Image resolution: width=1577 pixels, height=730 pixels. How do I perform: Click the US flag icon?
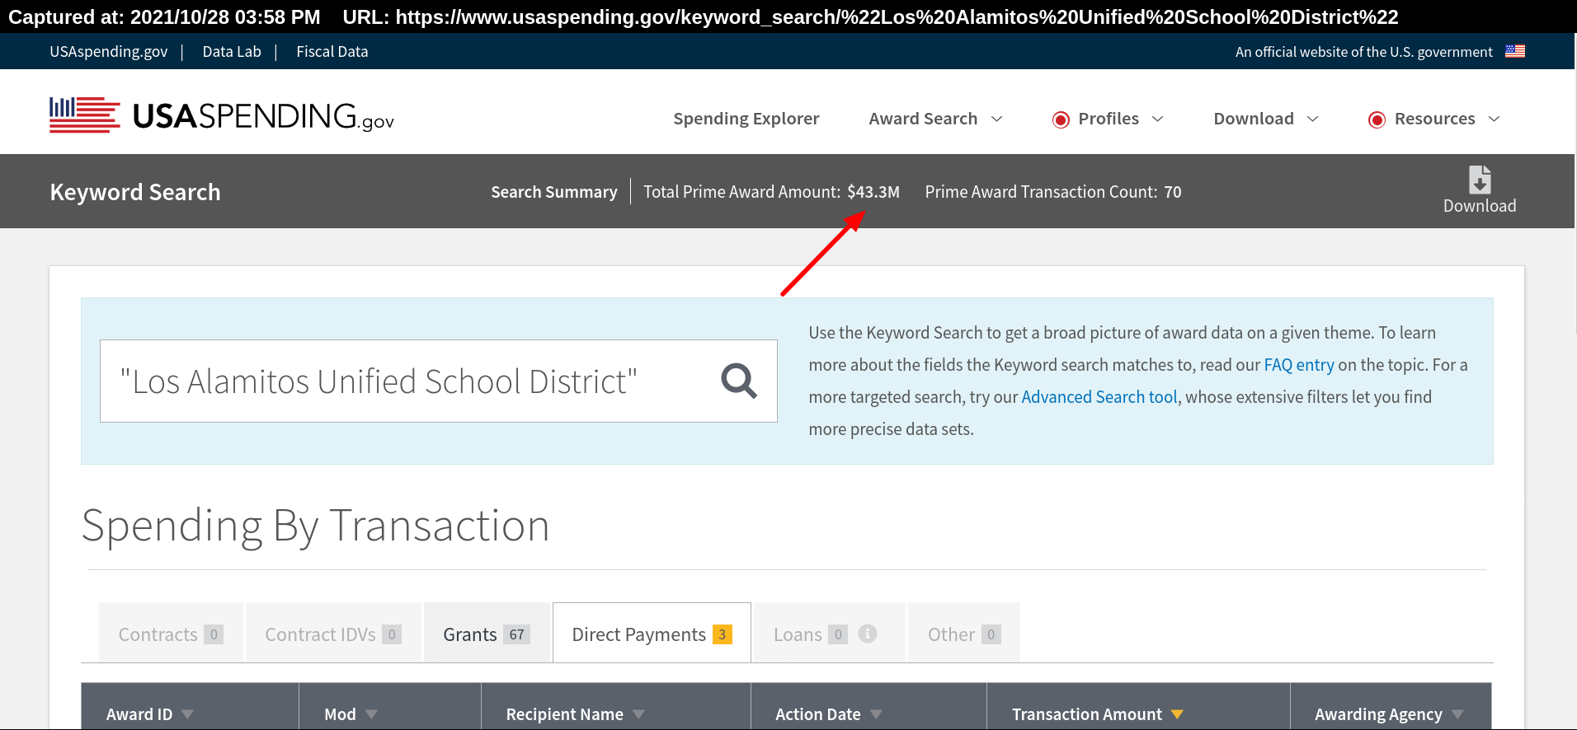point(1515,51)
